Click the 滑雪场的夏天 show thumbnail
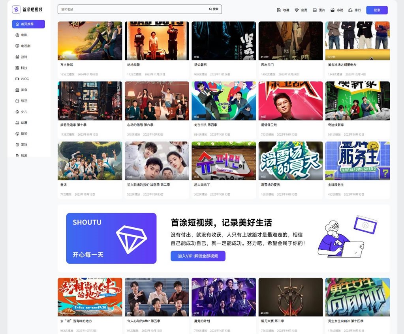Screen dimensions: 404x334 click(290, 161)
